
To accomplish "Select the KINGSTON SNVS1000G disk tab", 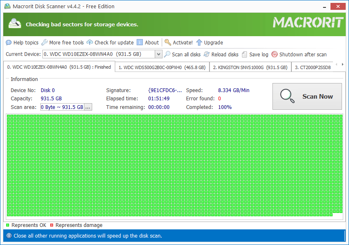I will pyautogui.click(x=250, y=67).
